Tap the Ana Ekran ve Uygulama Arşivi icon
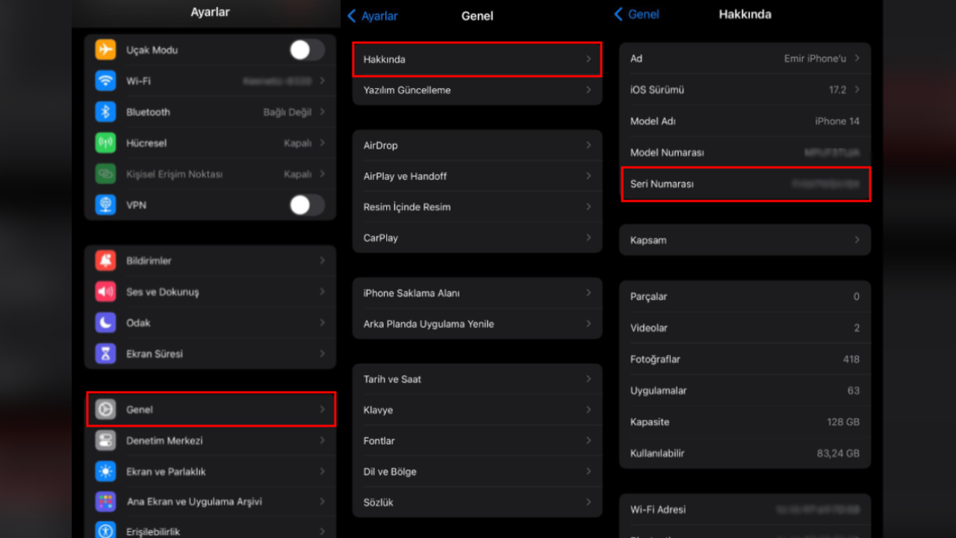The width and height of the screenshot is (956, 538). (105, 501)
